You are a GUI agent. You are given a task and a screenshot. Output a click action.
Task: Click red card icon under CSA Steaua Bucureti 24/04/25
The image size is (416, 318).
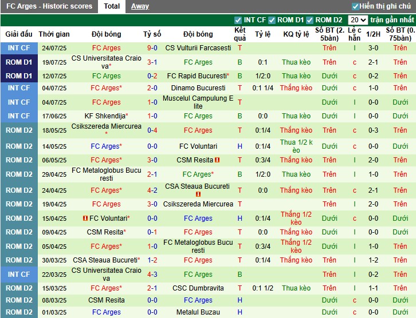198,194
